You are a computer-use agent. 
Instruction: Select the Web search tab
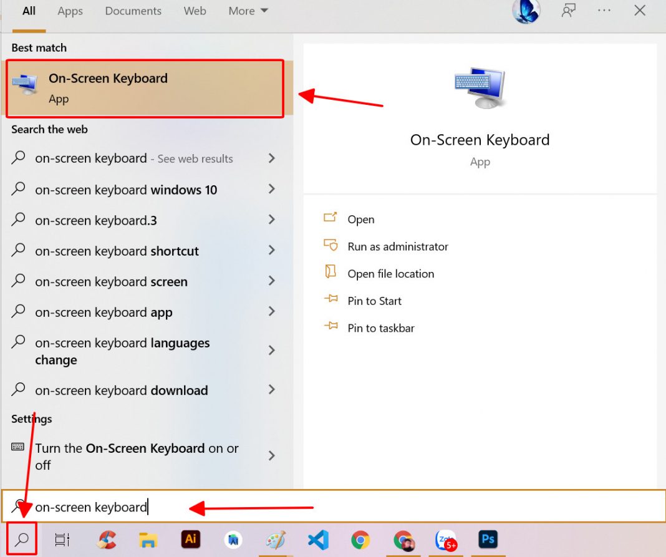coord(195,11)
